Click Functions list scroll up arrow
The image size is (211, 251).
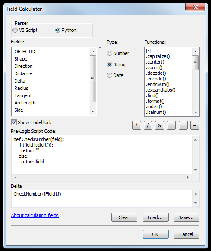[x=195, y=52]
